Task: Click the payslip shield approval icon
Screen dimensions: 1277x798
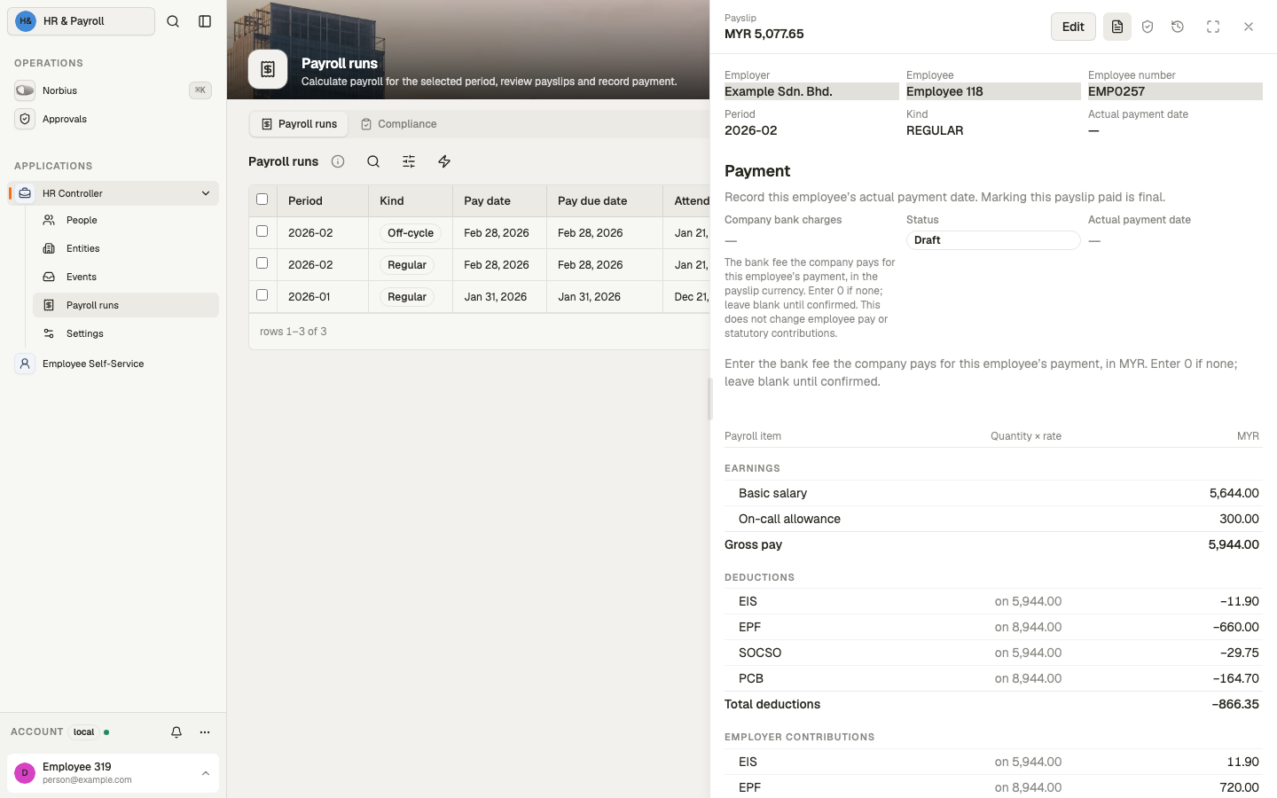Action: click(x=1148, y=27)
